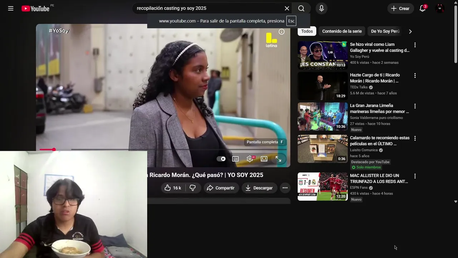458x258 pixels.
Task: Toggle subtitles in player
Action: pos(235,159)
